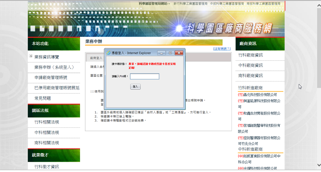Click the 登入 button in the dialog
Viewport: 321px width, 172px height.
(135, 87)
